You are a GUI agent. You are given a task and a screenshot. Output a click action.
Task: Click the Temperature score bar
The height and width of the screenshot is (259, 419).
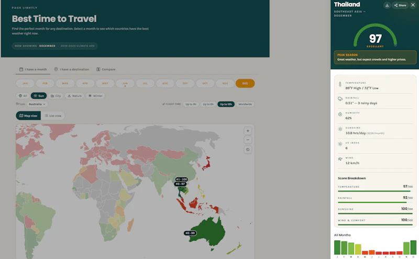[x=375, y=191]
